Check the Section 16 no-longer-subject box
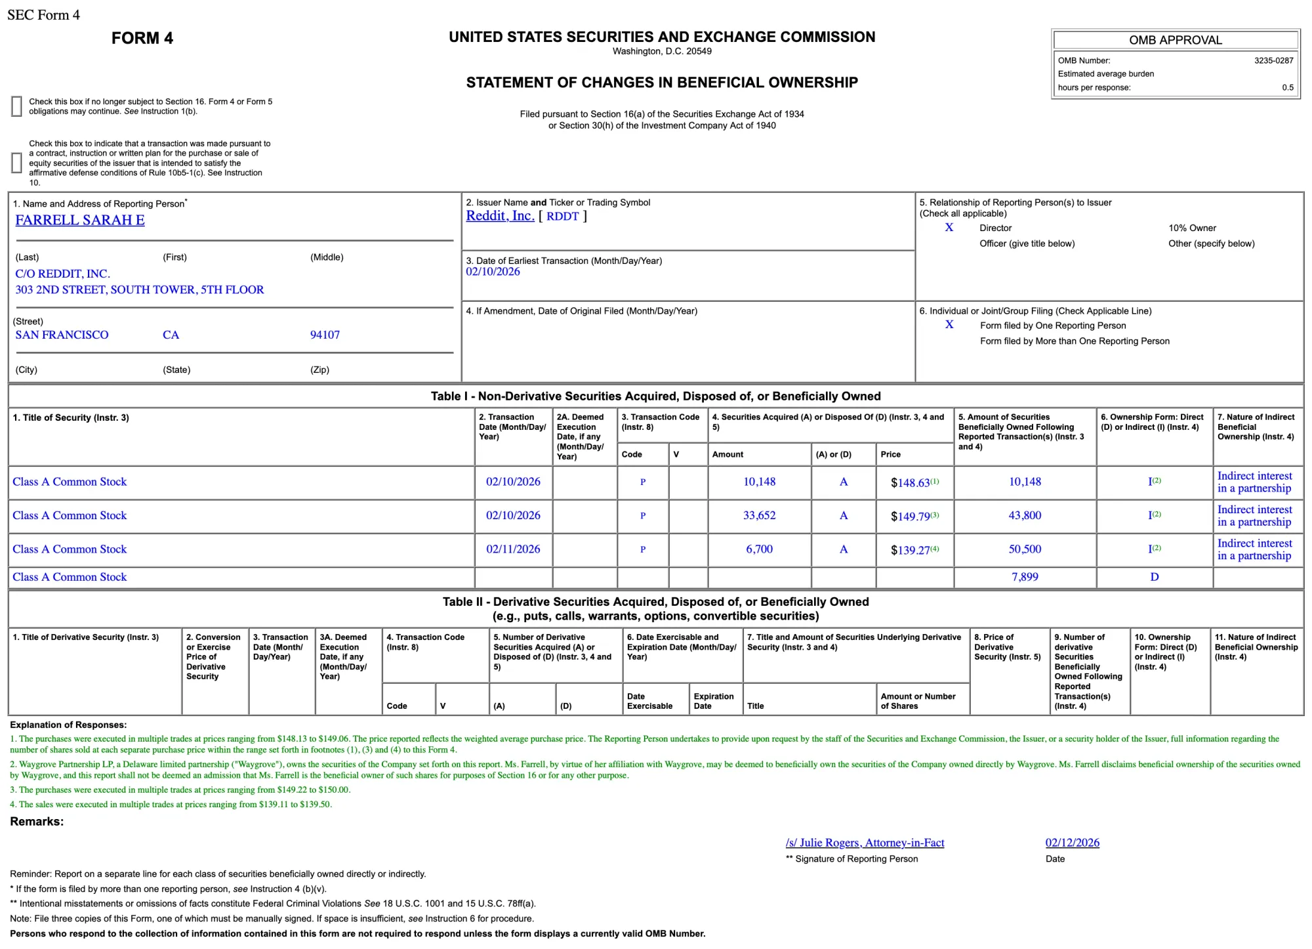Screen dimensions: 1312x949 click(x=17, y=106)
